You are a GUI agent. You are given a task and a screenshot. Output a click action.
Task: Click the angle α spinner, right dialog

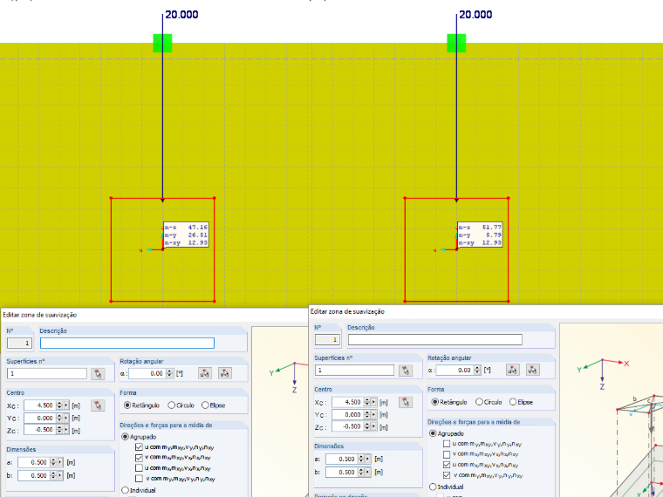(x=477, y=371)
